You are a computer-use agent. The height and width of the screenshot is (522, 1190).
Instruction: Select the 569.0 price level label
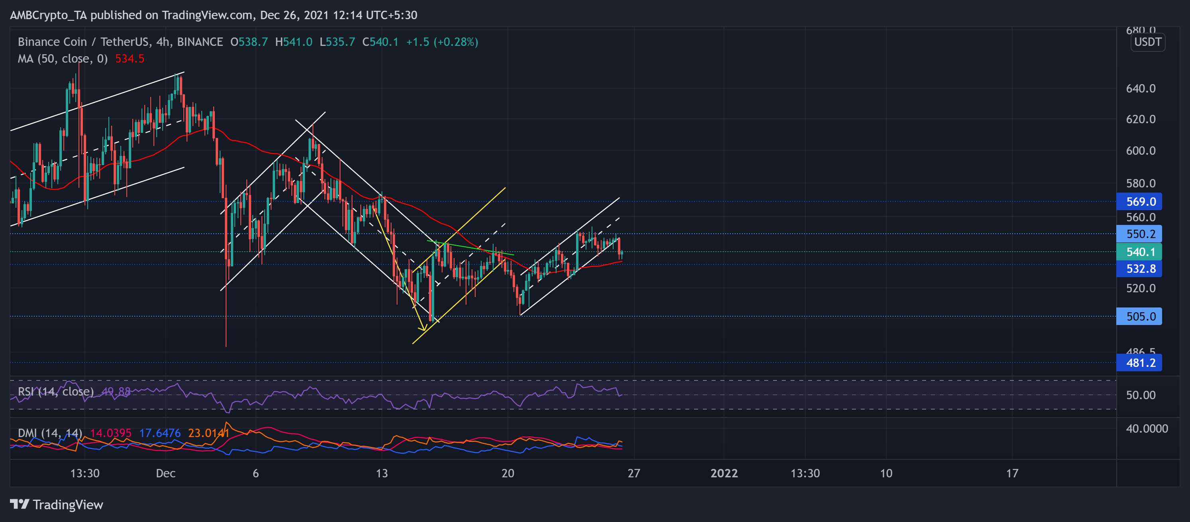[x=1139, y=201]
